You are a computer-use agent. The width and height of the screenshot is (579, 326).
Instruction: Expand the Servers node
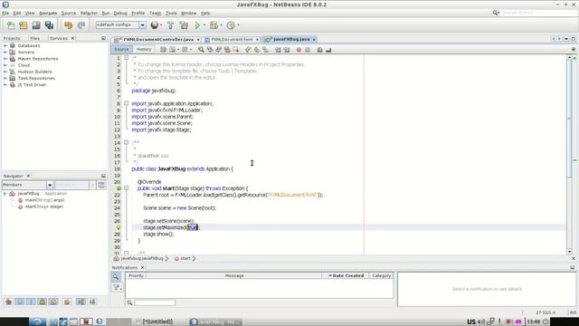pyautogui.click(x=5, y=53)
